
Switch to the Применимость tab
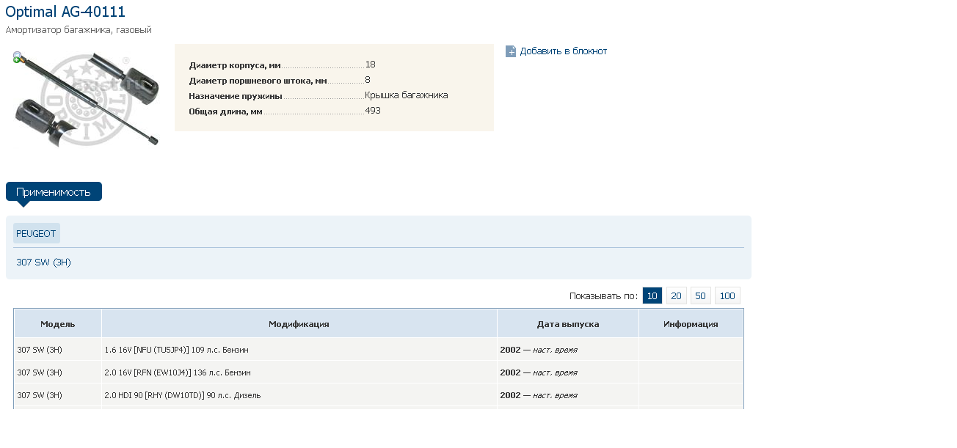pyautogui.click(x=54, y=192)
